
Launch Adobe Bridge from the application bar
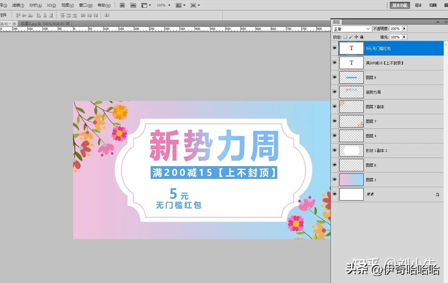click(x=122, y=5)
